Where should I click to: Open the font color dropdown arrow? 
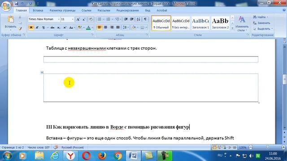[92, 28]
